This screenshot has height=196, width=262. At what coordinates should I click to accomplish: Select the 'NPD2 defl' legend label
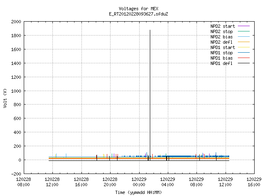pyautogui.click(x=221, y=42)
